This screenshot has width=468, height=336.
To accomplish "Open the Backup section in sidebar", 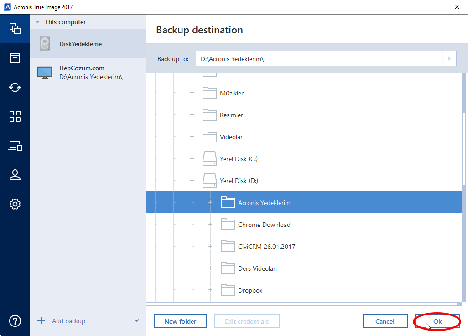I will tap(15, 29).
